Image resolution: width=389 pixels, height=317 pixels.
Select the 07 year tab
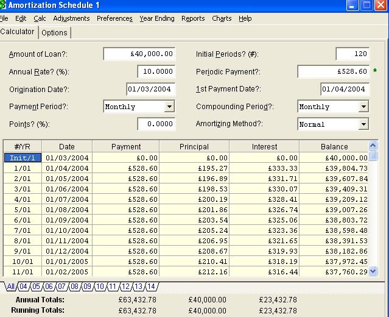pos(61,286)
